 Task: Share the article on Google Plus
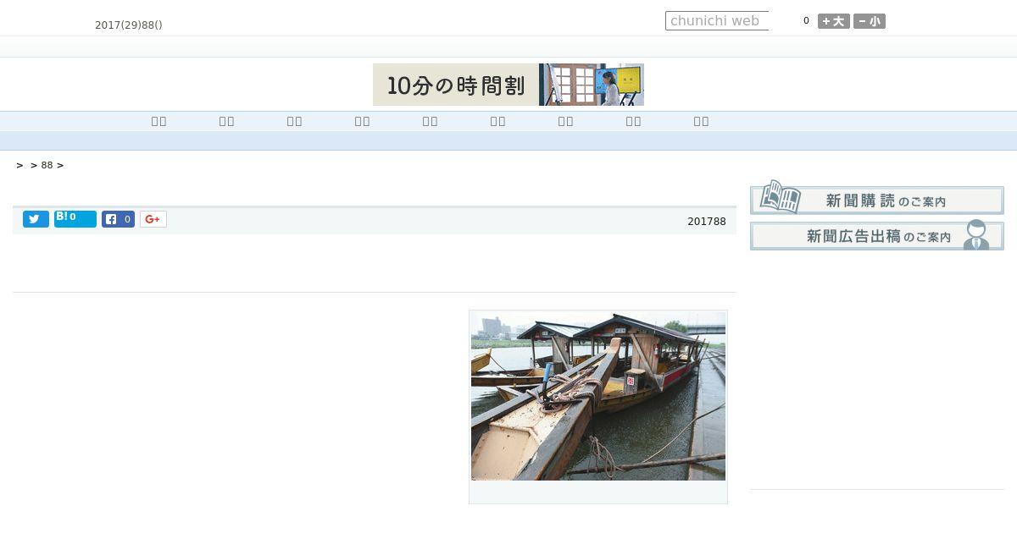click(153, 219)
